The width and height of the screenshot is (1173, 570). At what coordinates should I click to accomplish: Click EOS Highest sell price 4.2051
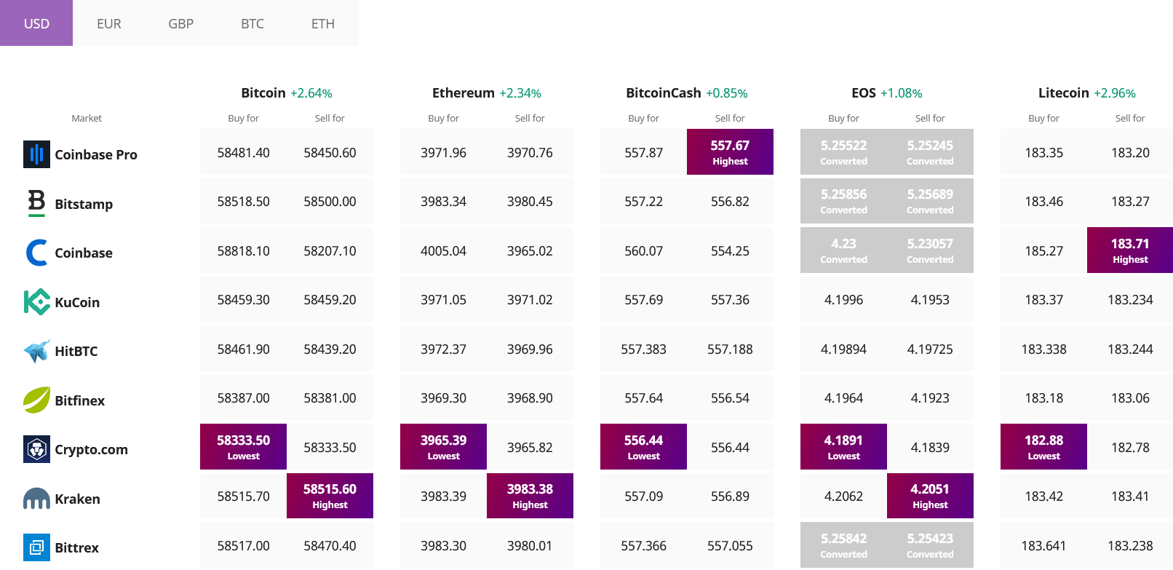[x=930, y=496]
